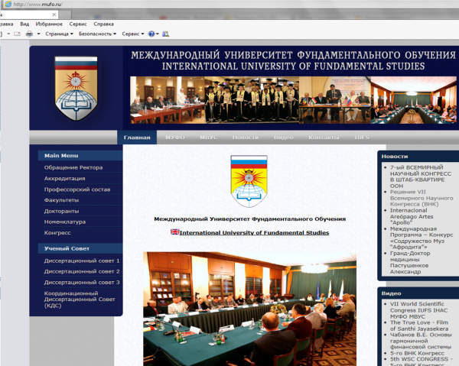Screen dimensions: 459x366
Task: Open news Internacional Areópago Artes Apollo
Action: pyautogui.click(x=412, y=216)
